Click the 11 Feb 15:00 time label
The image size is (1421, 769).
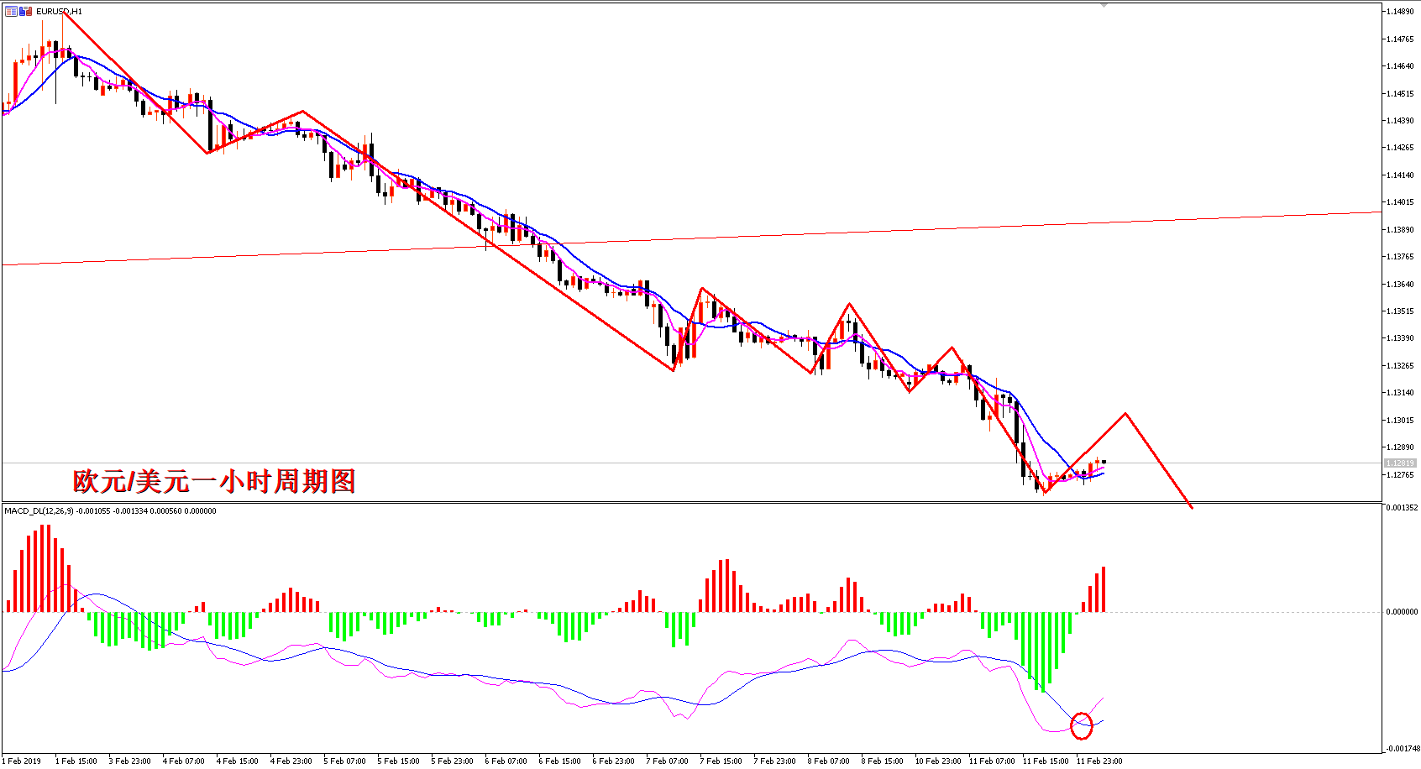pos(1046,761)
